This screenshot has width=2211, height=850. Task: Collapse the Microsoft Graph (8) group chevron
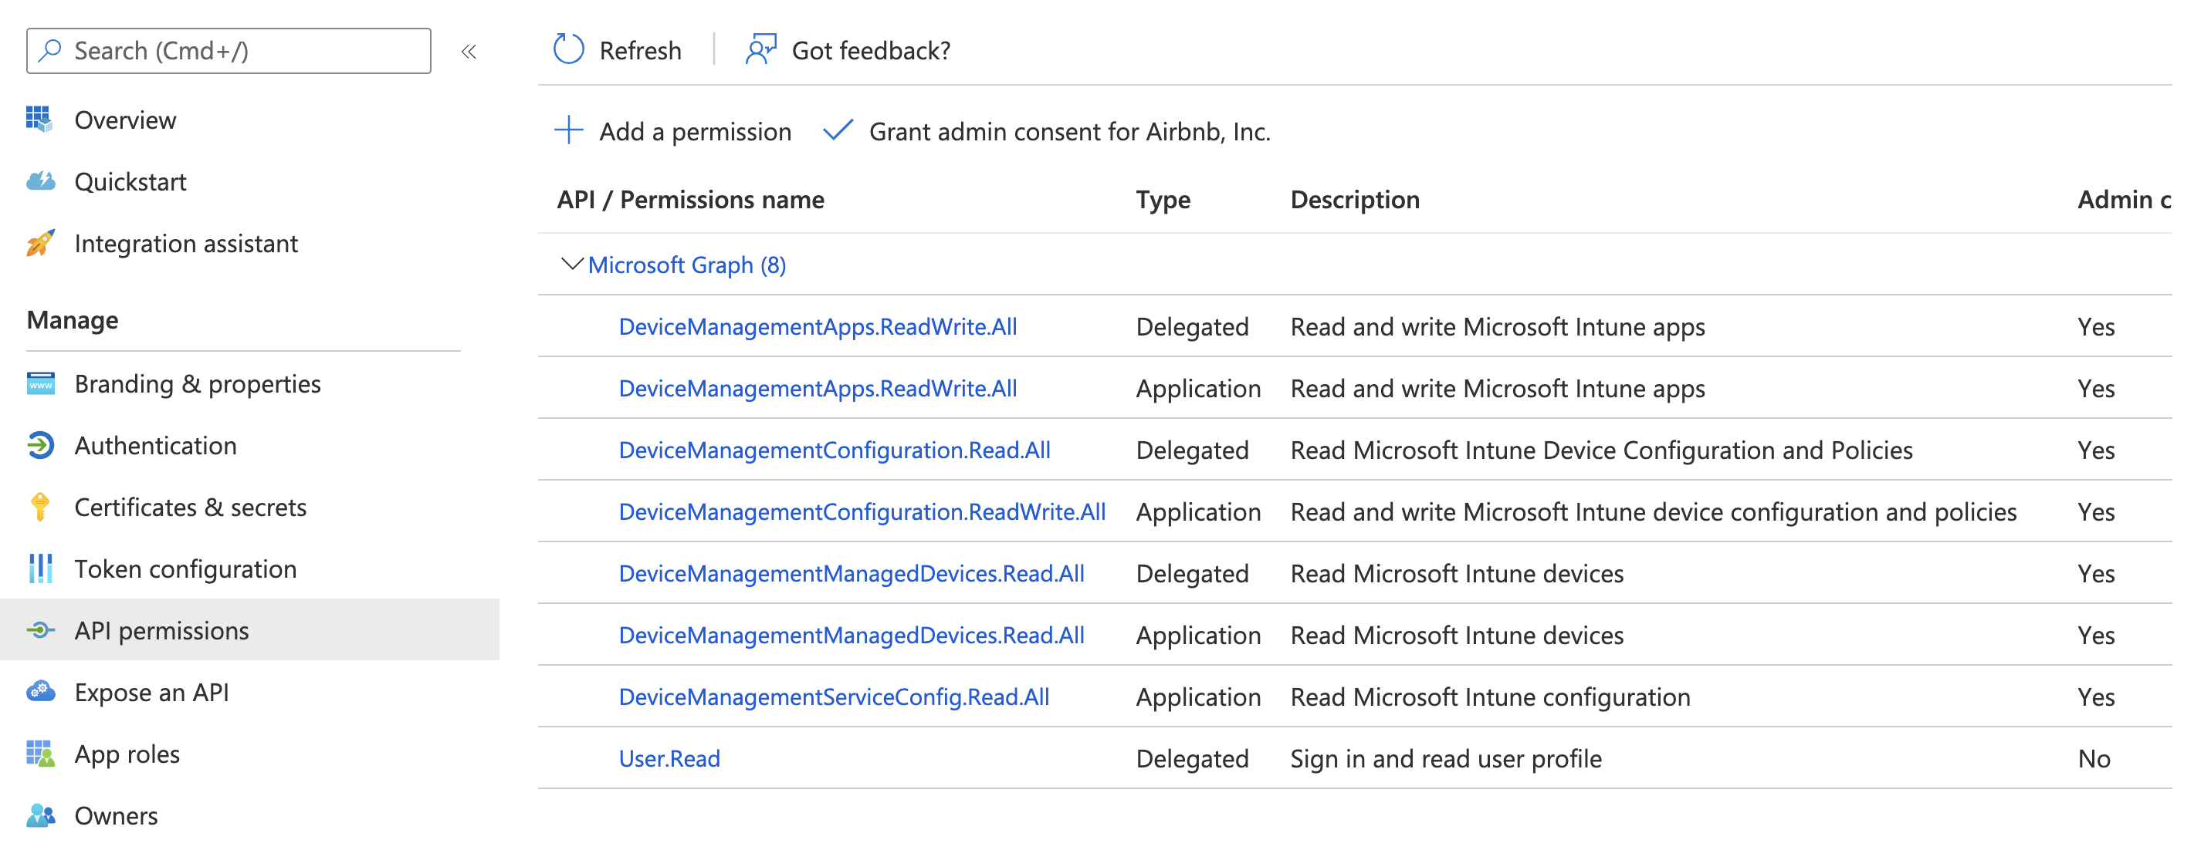click(571, 264)
